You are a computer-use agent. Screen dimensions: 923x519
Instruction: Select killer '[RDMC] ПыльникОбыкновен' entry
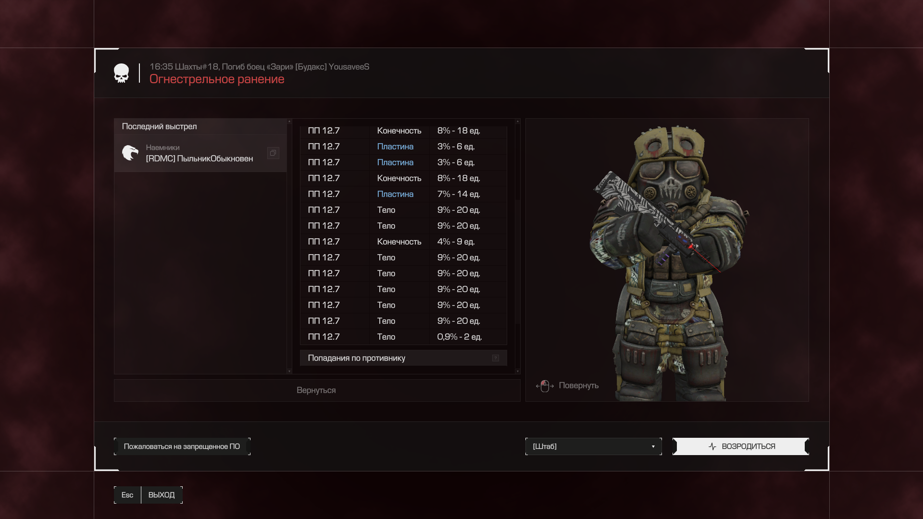point(200,153)
